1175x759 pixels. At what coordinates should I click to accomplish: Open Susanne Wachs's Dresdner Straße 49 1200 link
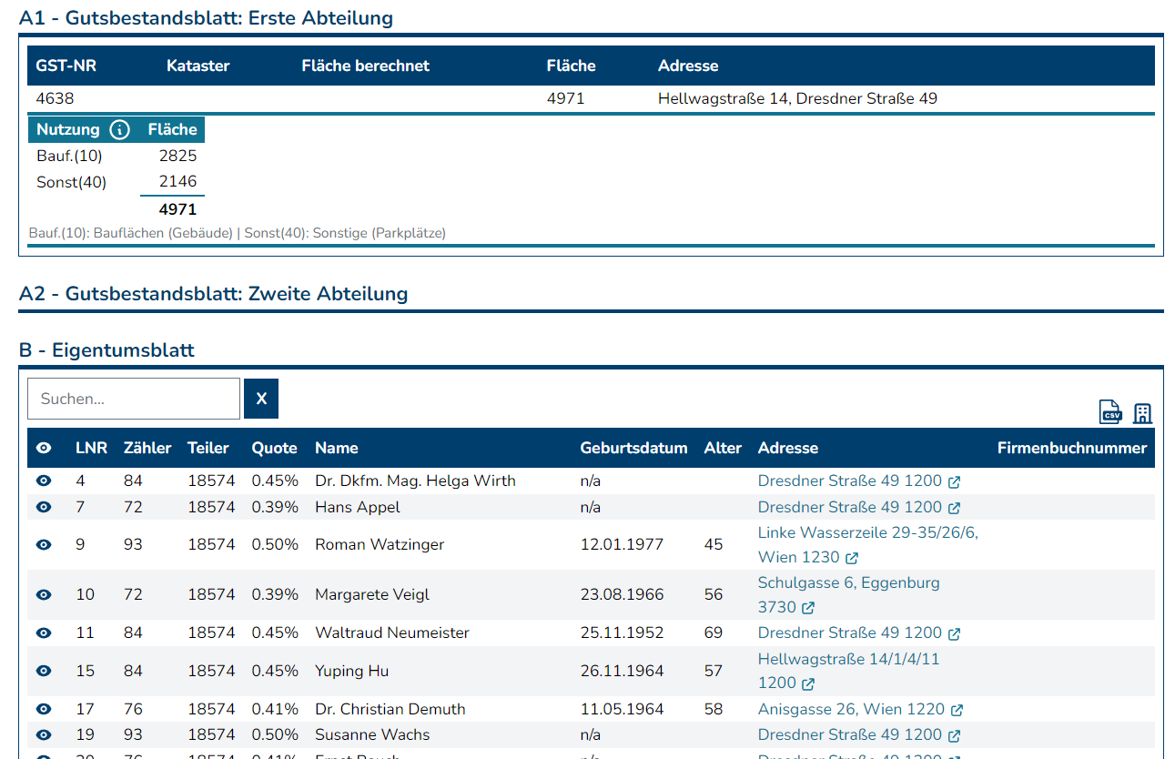point(850,734)
